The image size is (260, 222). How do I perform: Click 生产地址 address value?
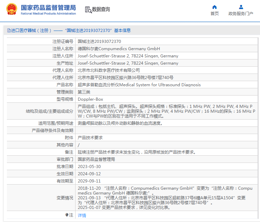[x=128, y=63]
